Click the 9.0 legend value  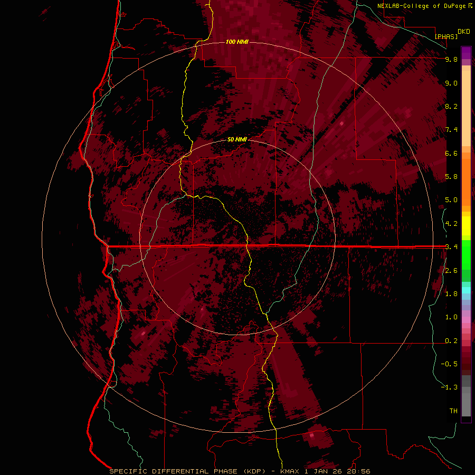point(451,83)
